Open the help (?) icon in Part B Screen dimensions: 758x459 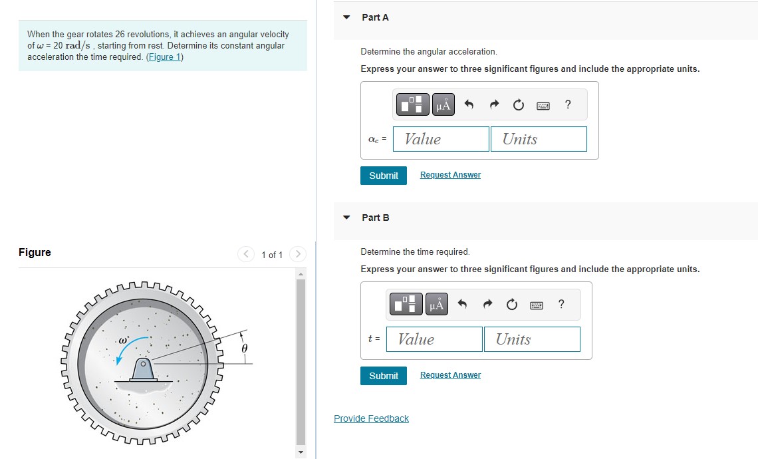pyautogui.click(x=561, y=304)
